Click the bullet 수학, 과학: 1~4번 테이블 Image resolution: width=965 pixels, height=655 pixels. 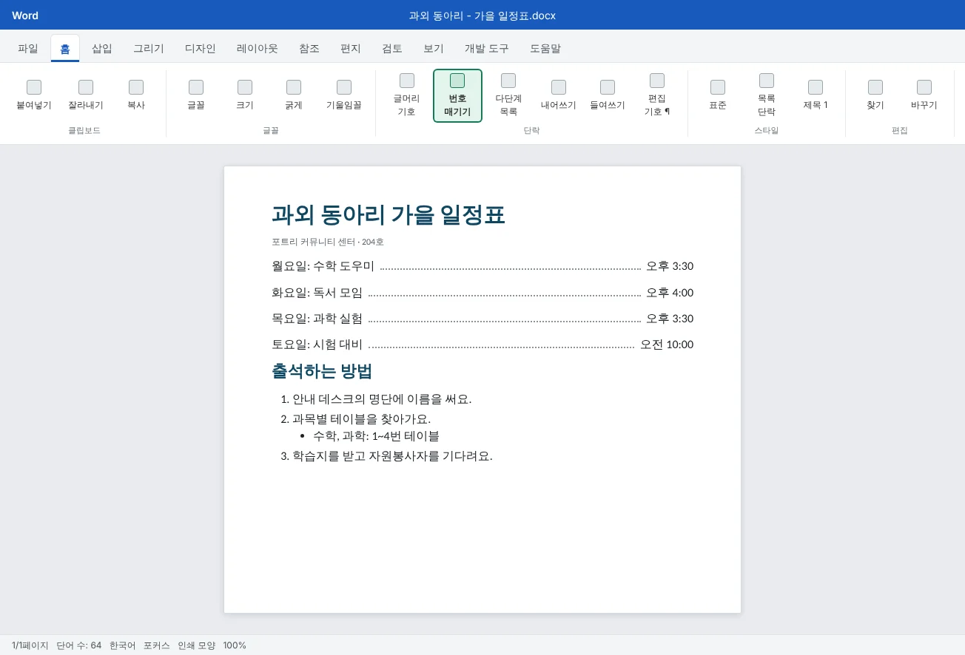point(376,436)
